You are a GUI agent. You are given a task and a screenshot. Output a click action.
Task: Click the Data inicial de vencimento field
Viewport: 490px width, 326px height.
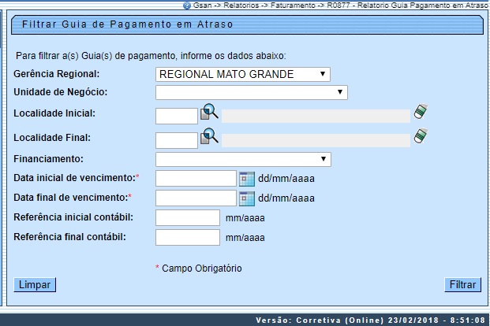pyautogui.click(x=196, y=178)
